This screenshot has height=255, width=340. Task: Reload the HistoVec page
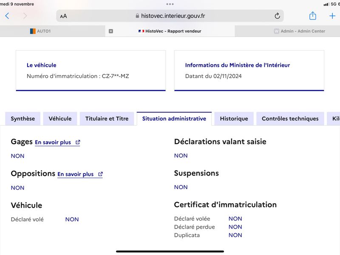point(277,16)
